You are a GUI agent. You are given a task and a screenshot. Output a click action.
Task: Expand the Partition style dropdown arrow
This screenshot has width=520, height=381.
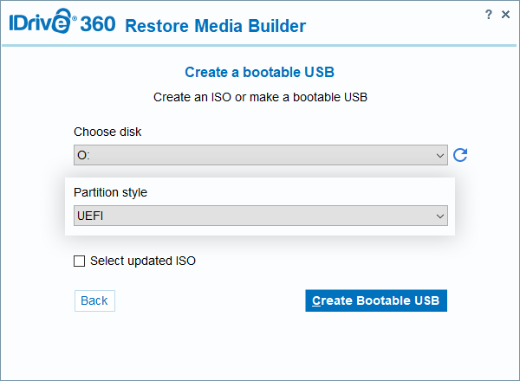440,216
